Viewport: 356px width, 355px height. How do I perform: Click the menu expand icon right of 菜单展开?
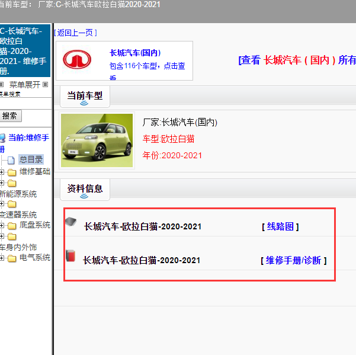[46, 85]
